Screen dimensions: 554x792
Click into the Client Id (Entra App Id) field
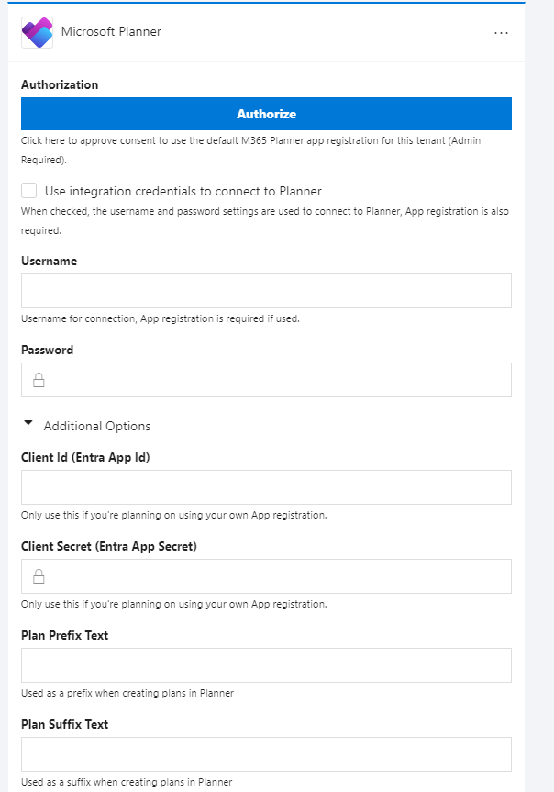[x=266, y=487]
